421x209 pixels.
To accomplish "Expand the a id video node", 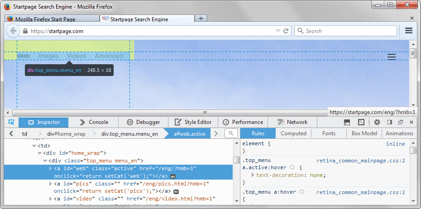I will point(51,199).
